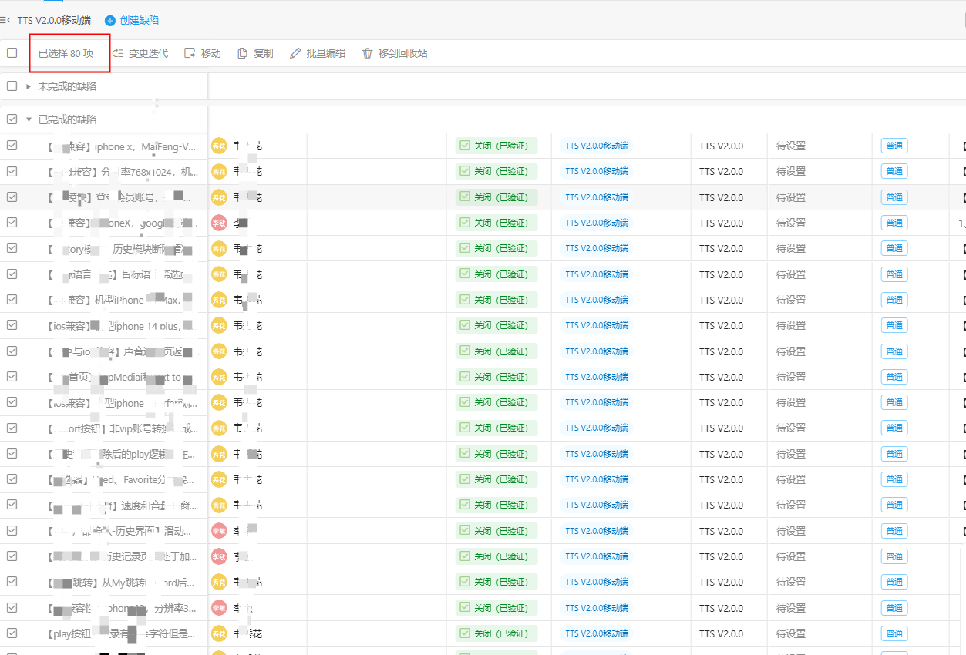Screen dimensions: 966x655
Task: Click the avatar in the 768x1024 row
Action: (x=219, y=171)
